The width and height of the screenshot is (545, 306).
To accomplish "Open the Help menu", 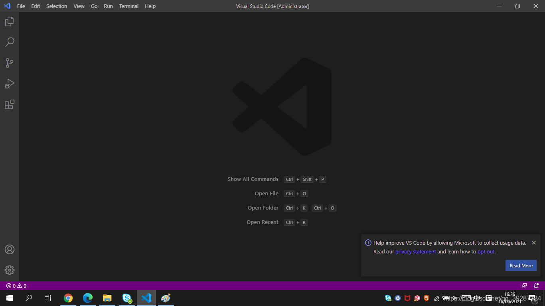I will [150, 6].
